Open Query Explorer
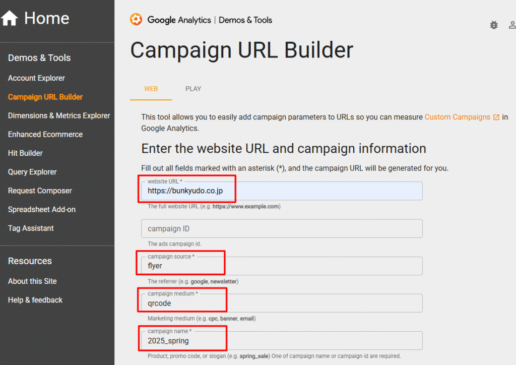This screenshot has width=516, height=365. point(32,172)
